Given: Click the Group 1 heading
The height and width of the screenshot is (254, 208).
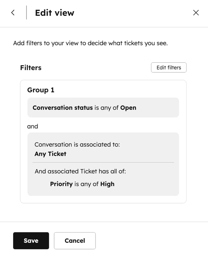Looking at the screenshot, I should tap(40, 90).
